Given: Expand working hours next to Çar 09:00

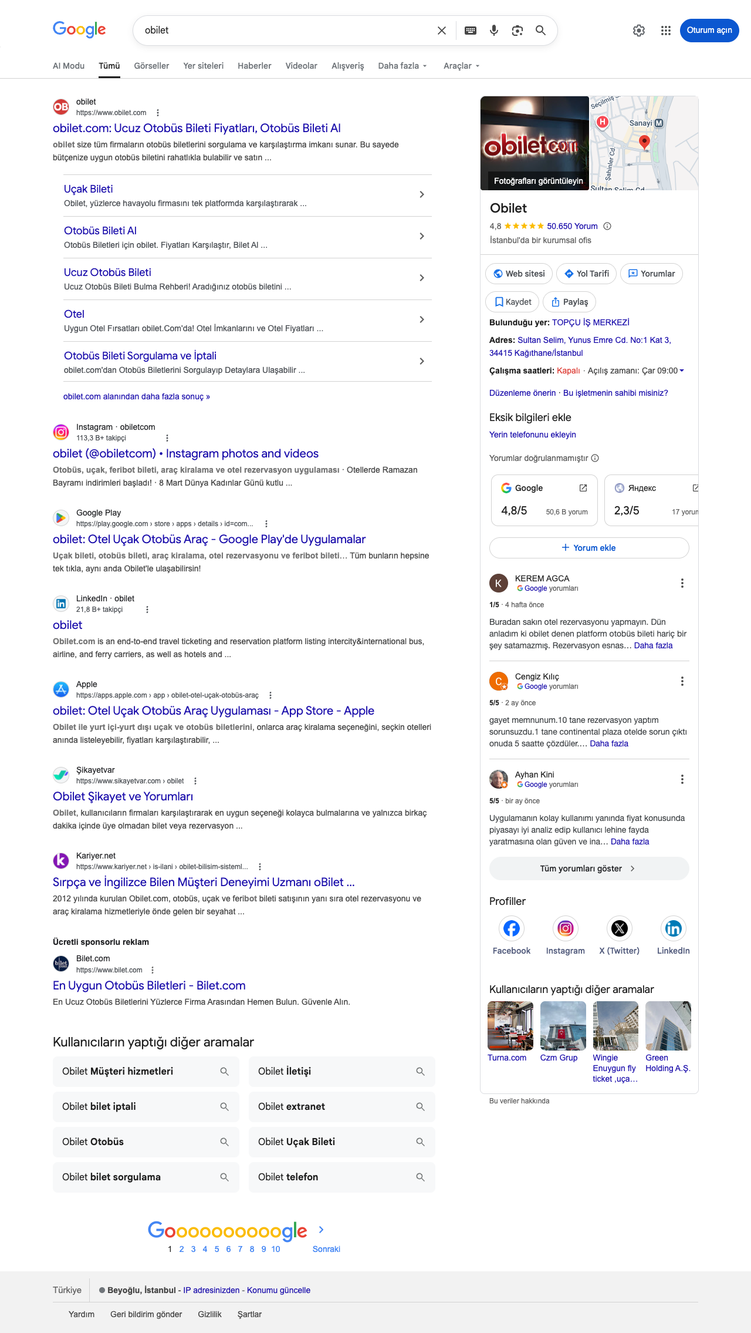Looking at the screenshot, I should click(682, 371).
